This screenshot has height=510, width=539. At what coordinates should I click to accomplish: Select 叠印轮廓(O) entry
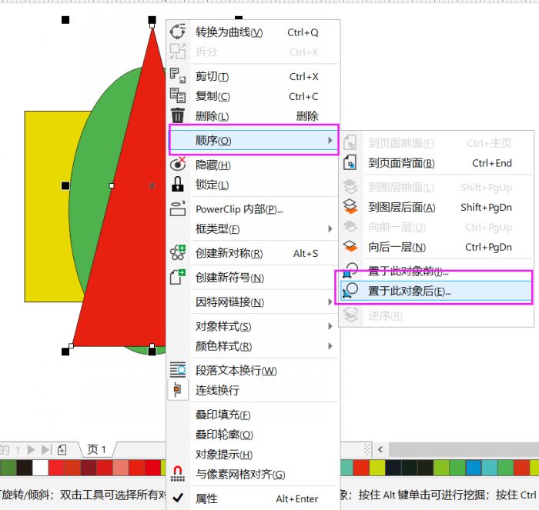253,435
